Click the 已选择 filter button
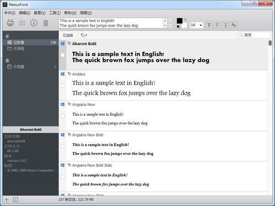 point(68,35)
